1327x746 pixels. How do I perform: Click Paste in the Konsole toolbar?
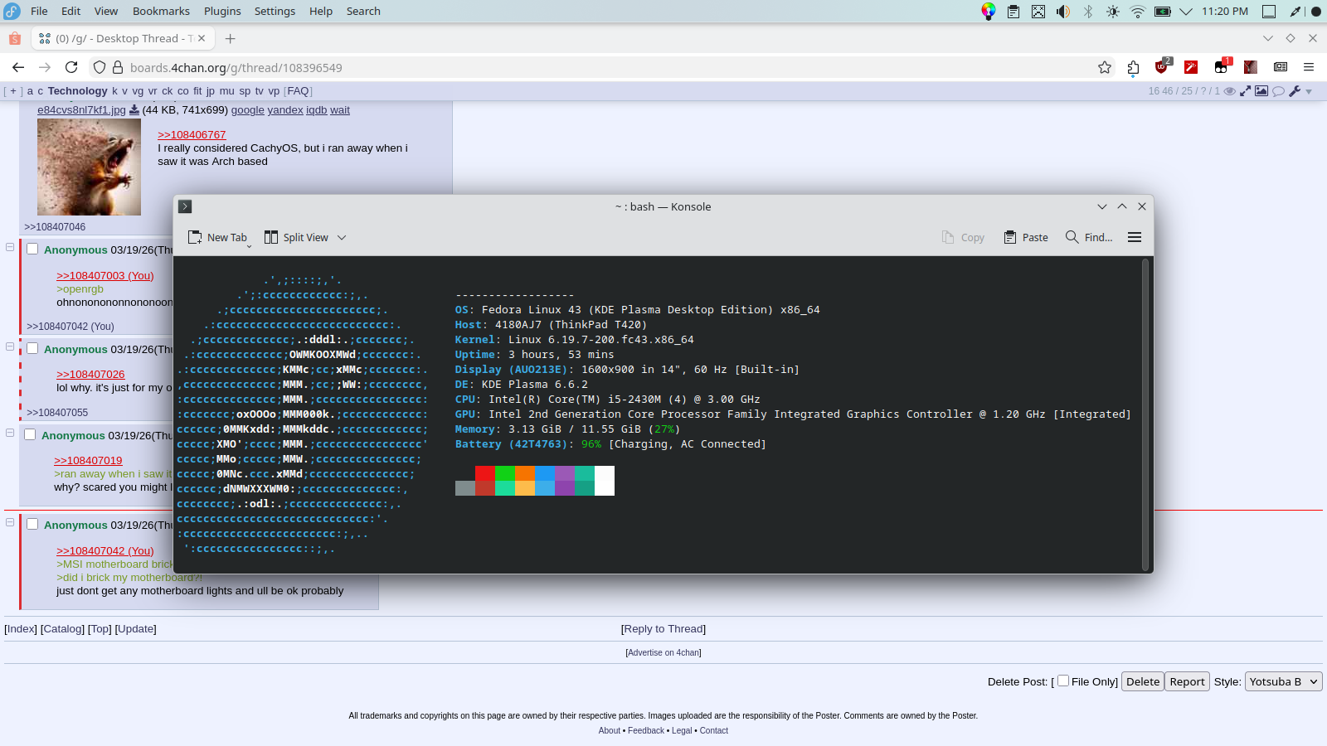(x=1026, y=237)
